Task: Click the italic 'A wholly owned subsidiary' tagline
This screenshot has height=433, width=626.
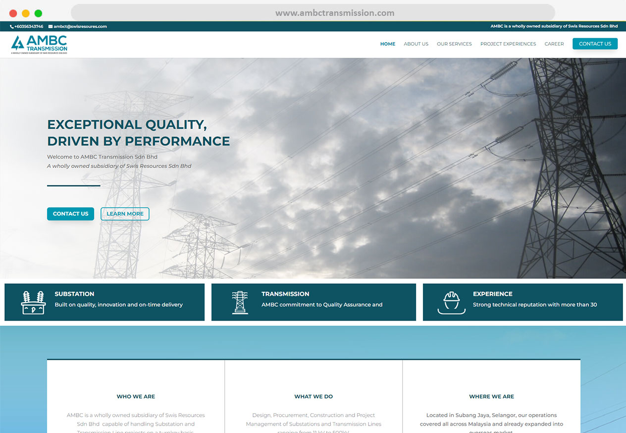Action: [119, 166]
